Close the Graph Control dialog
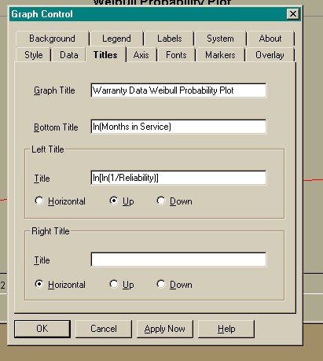This screenshot has width=323, height=361. (x=293, y=14)
